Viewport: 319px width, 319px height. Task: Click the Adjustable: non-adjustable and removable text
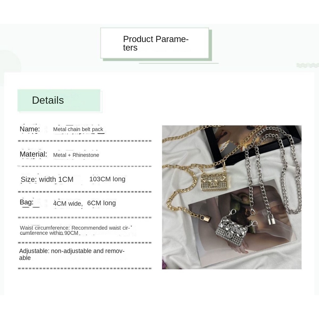pos(72,254)
